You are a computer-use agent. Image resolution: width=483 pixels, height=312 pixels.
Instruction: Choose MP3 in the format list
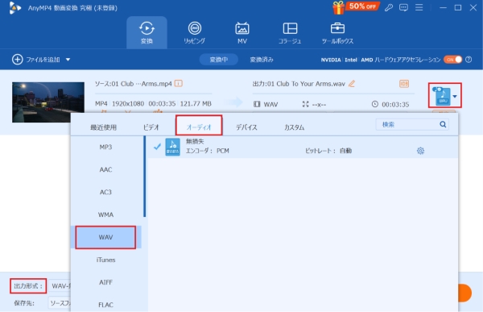tap(105, 147)
